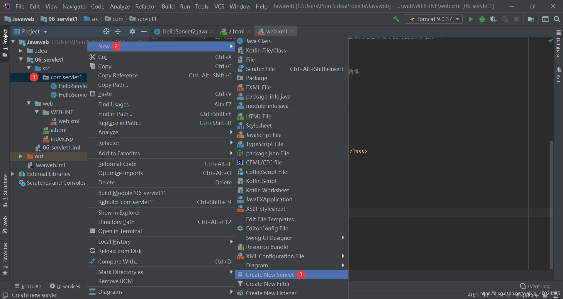Choose Create New Filter item
Screen dimensions: 563x299
point(292,284)
